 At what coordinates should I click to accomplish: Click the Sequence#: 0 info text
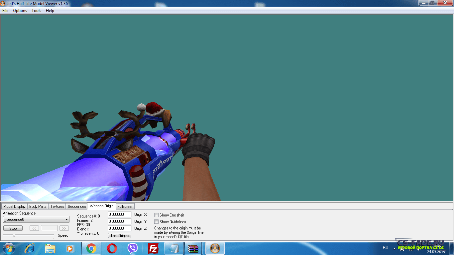(x=88, y=216)
